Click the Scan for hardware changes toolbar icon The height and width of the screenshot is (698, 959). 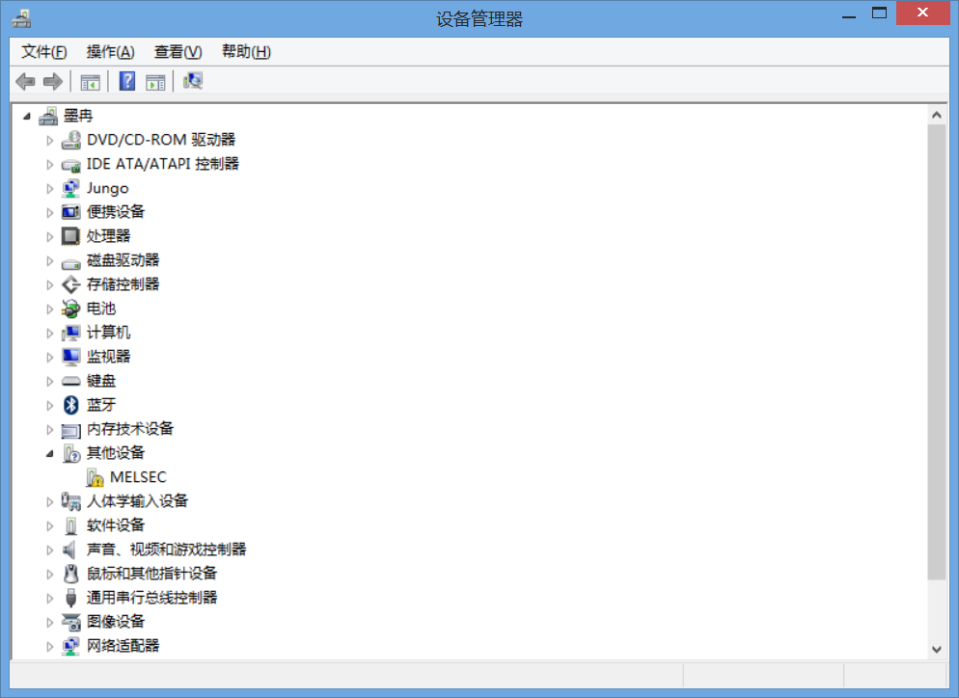193,82
